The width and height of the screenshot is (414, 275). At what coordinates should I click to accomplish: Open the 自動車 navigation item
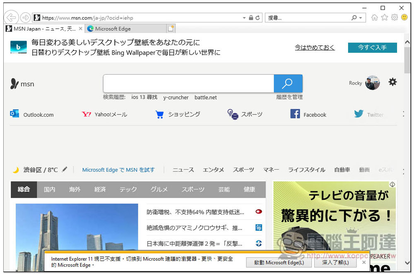tap(342, 170)
